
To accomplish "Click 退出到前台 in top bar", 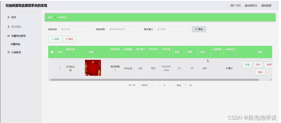I will [251, 6].
